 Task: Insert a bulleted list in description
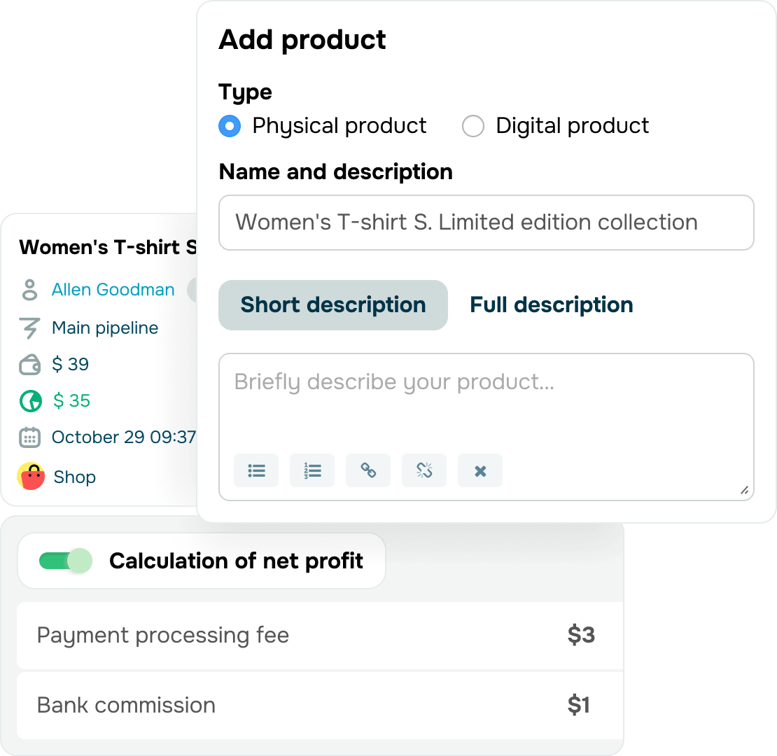[256, 470]
